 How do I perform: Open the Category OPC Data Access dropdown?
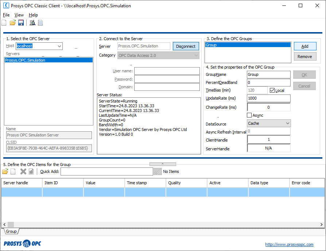196,55
